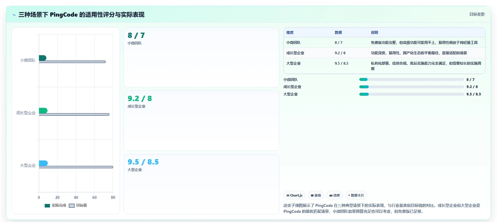Click the 私有化部署 description cell
This screenshot has width=497, height=222.
[426, 66]
